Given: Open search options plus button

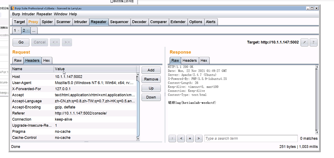Looking at the screenshot, I should pyautogui.click(x=190, y=138).
